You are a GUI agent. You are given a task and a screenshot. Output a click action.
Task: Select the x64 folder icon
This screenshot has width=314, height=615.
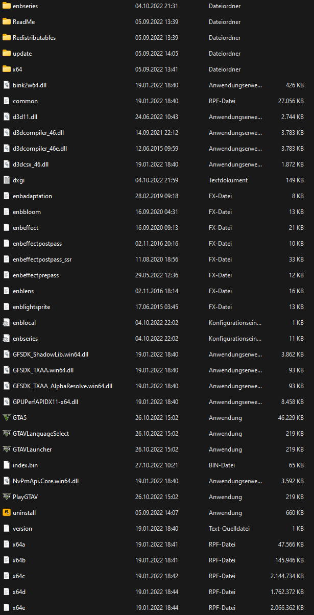[x=7, y=69]
